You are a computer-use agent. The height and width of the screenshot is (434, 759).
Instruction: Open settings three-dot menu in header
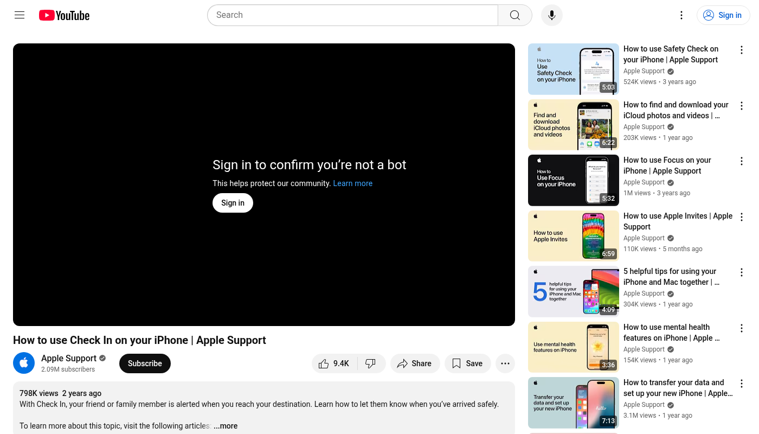[681, 15]
